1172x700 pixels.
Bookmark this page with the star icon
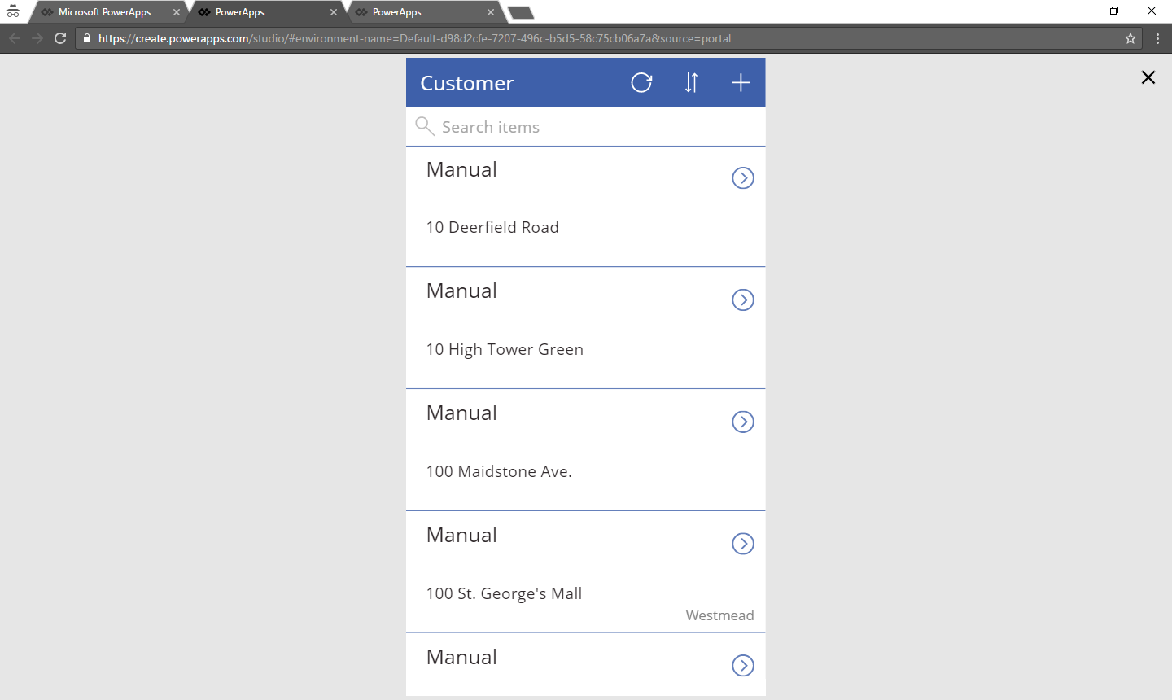tap(1130, 38)
